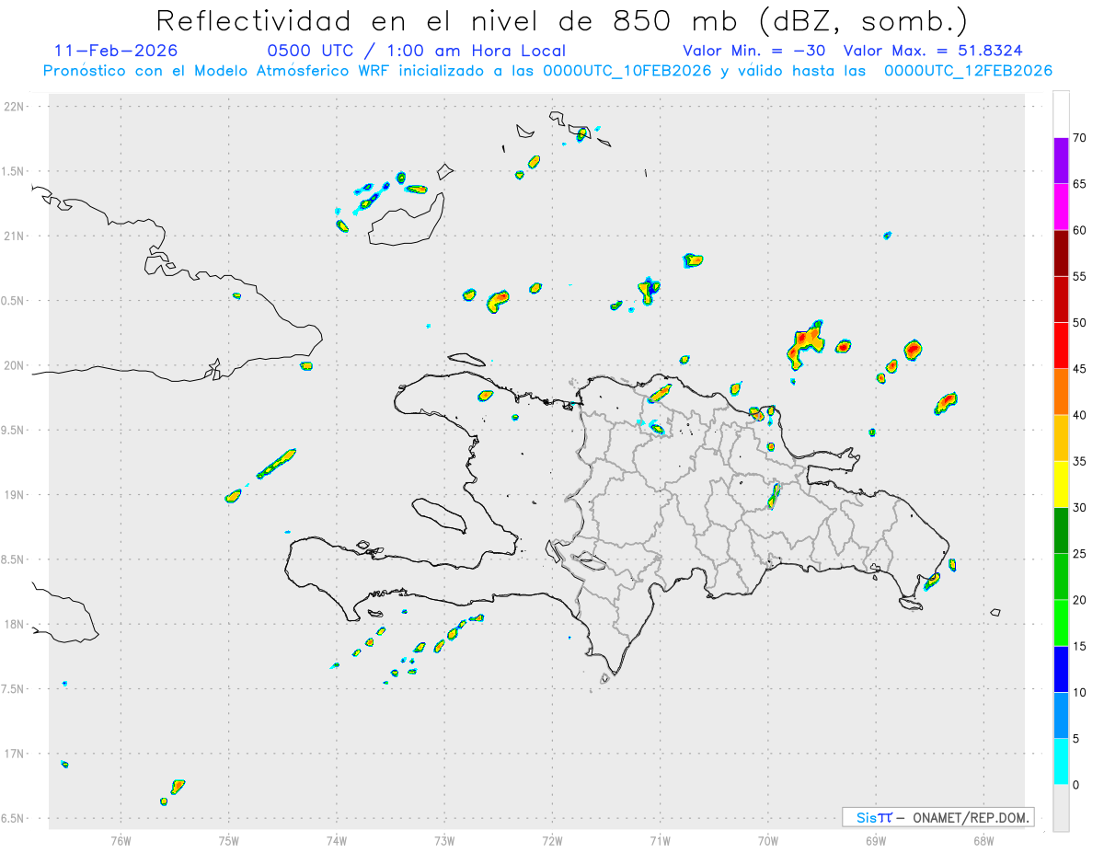Click the '70W' longitude label
The image size is (1104, 853).
click(768, 841)
